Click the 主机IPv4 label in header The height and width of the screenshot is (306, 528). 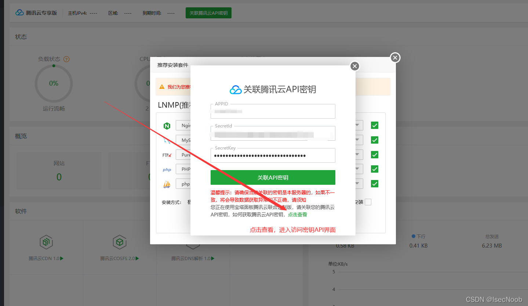77,13
